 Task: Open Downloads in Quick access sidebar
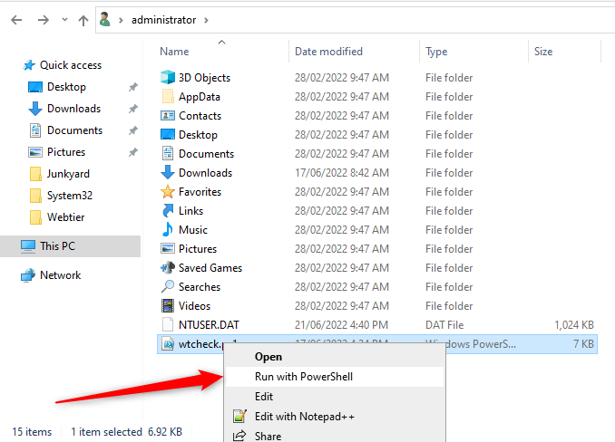[73, 109]
